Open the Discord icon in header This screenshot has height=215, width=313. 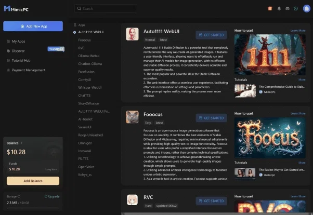[x=288, y=9]
